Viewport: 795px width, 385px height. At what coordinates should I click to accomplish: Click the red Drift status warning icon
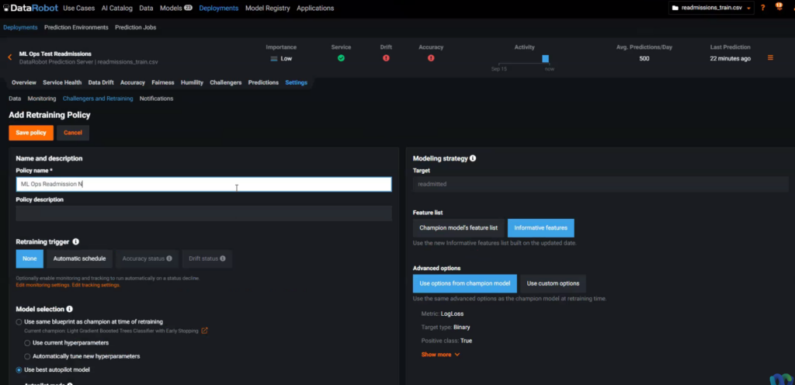click(x=386, y=58)
